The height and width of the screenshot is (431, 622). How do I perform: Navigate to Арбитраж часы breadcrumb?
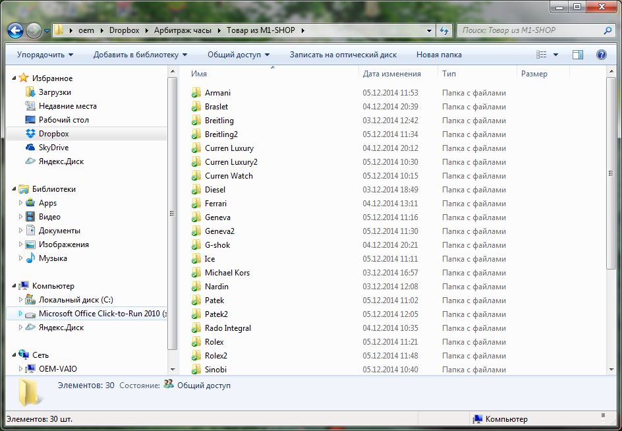pyautogui.click(x=183, y=30)
